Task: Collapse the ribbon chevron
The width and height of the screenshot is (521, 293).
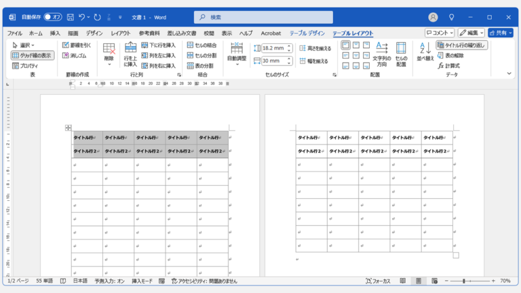Action: tap(509, 73)
